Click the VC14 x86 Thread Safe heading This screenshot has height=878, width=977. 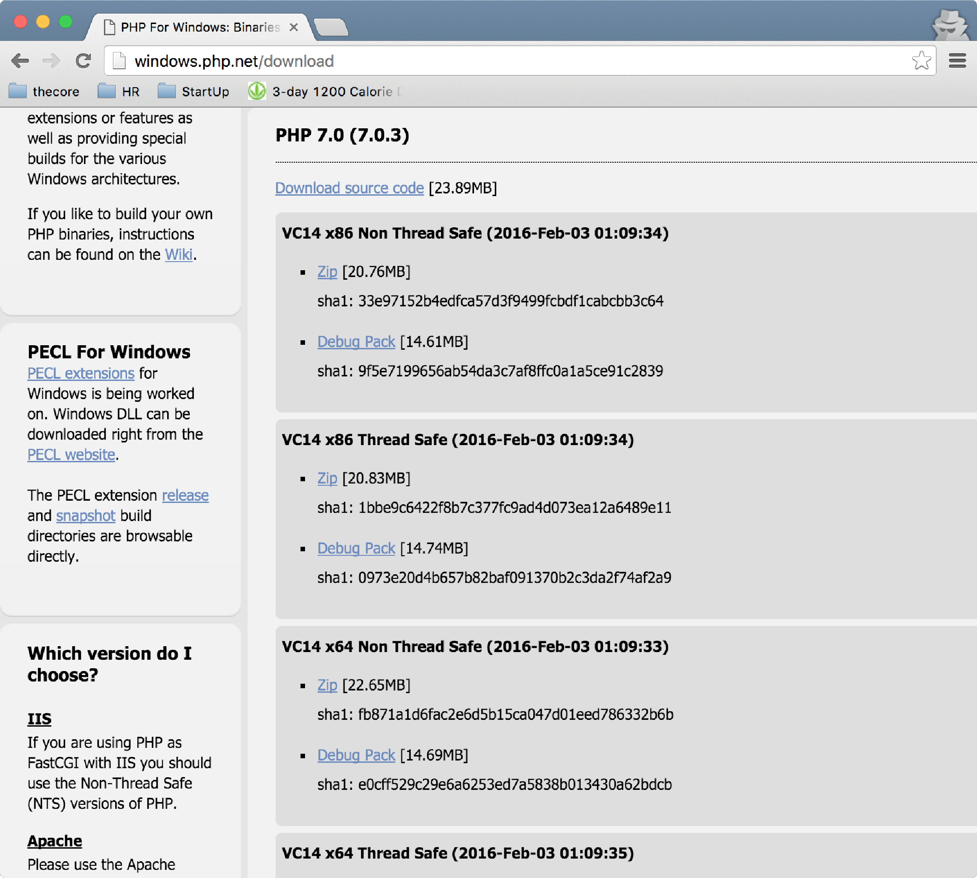click(x=458, y=440)
